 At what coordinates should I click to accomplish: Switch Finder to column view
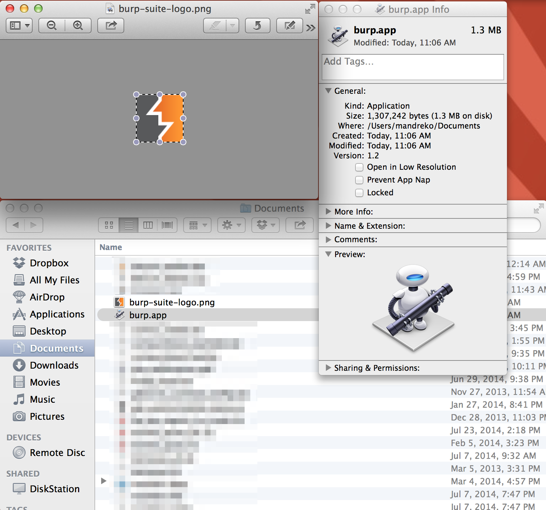pos(148,225)
